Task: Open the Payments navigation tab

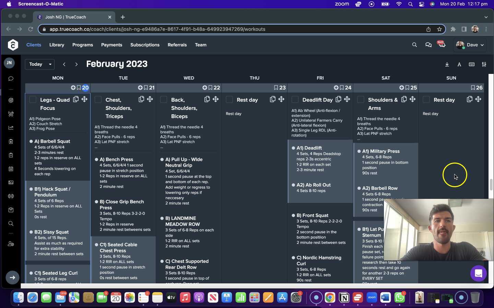Action: (x=111, y=45)
